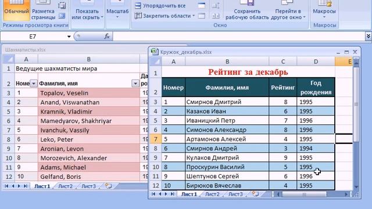
Task: Select Лист3 tab in Кружок_декабрь window
Action: [x=235, y=194]
